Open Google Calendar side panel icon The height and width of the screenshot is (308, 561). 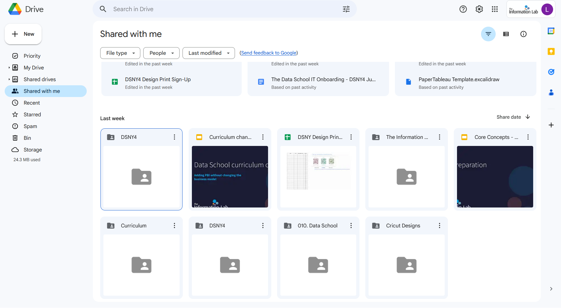pos(551,31)
